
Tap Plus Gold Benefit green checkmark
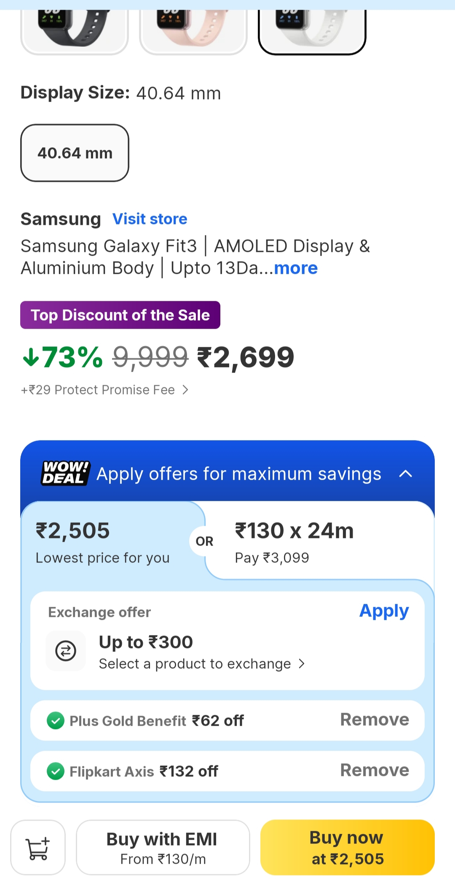click(x=56, y=721)
